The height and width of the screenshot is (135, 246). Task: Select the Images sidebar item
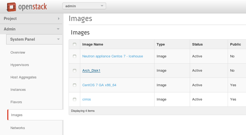(x=35, y=115)
